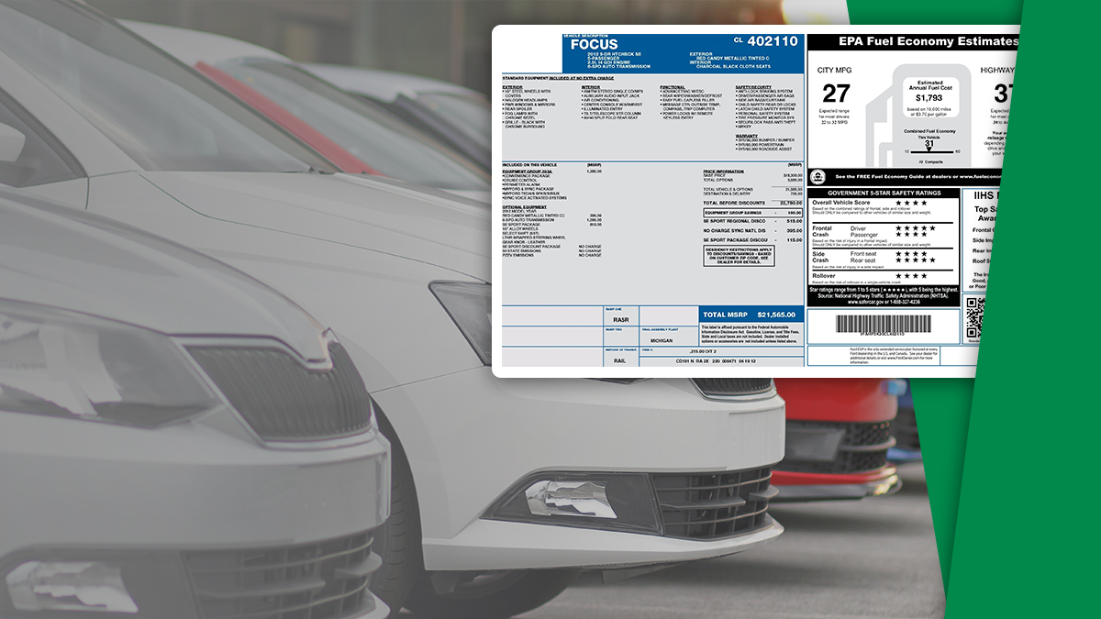The height and width of the screenshot is (619, 1101).
Task: Click the Overall Vehicle Score star rating
Action: click(911, 204)
